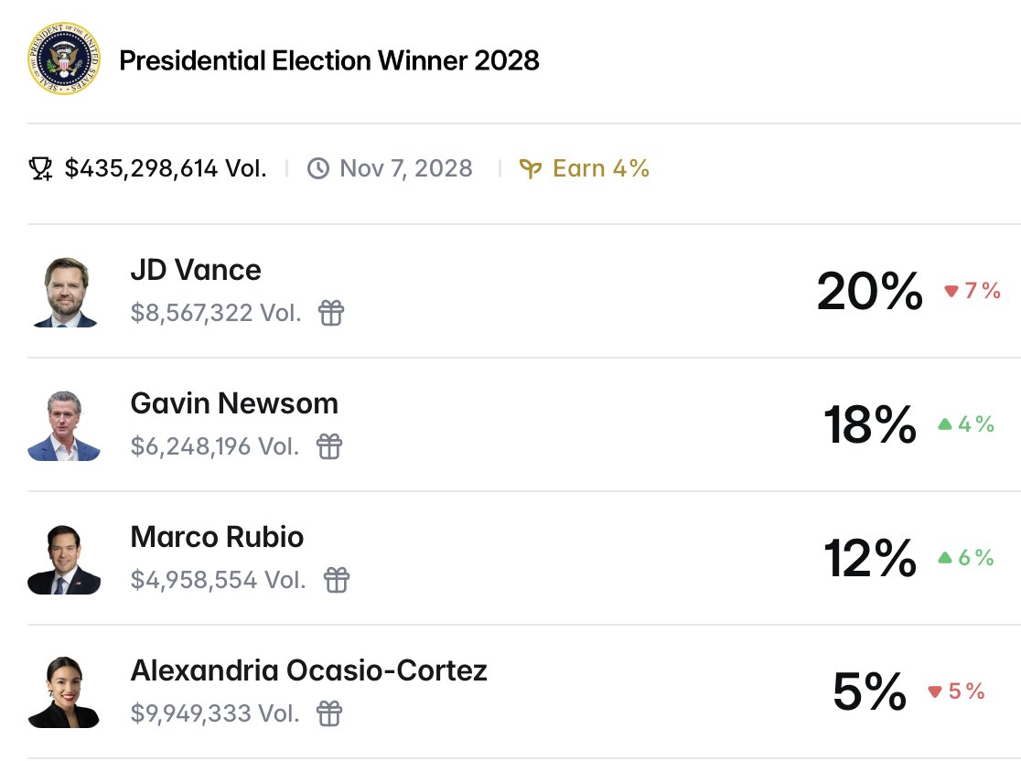Viewport: 1021px width, 761px height.
Task: Click gift icon beside Gavin Newsom volume
Action: (329, 446)
